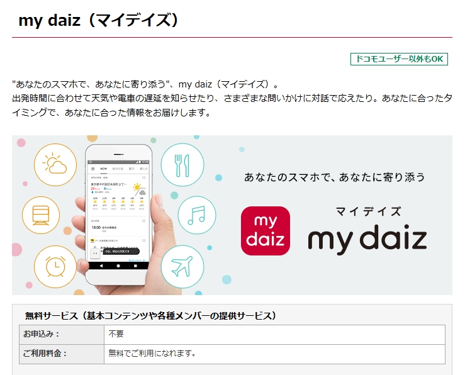
Task: Tap the recent apps square on phone navbar
Action: click(135, 266)
